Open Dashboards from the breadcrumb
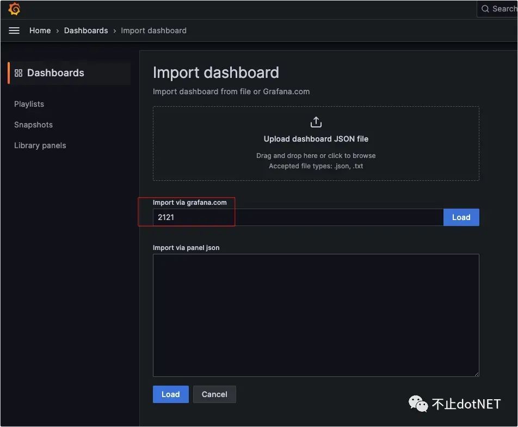 pyautogui.click(x=86, y=30)
